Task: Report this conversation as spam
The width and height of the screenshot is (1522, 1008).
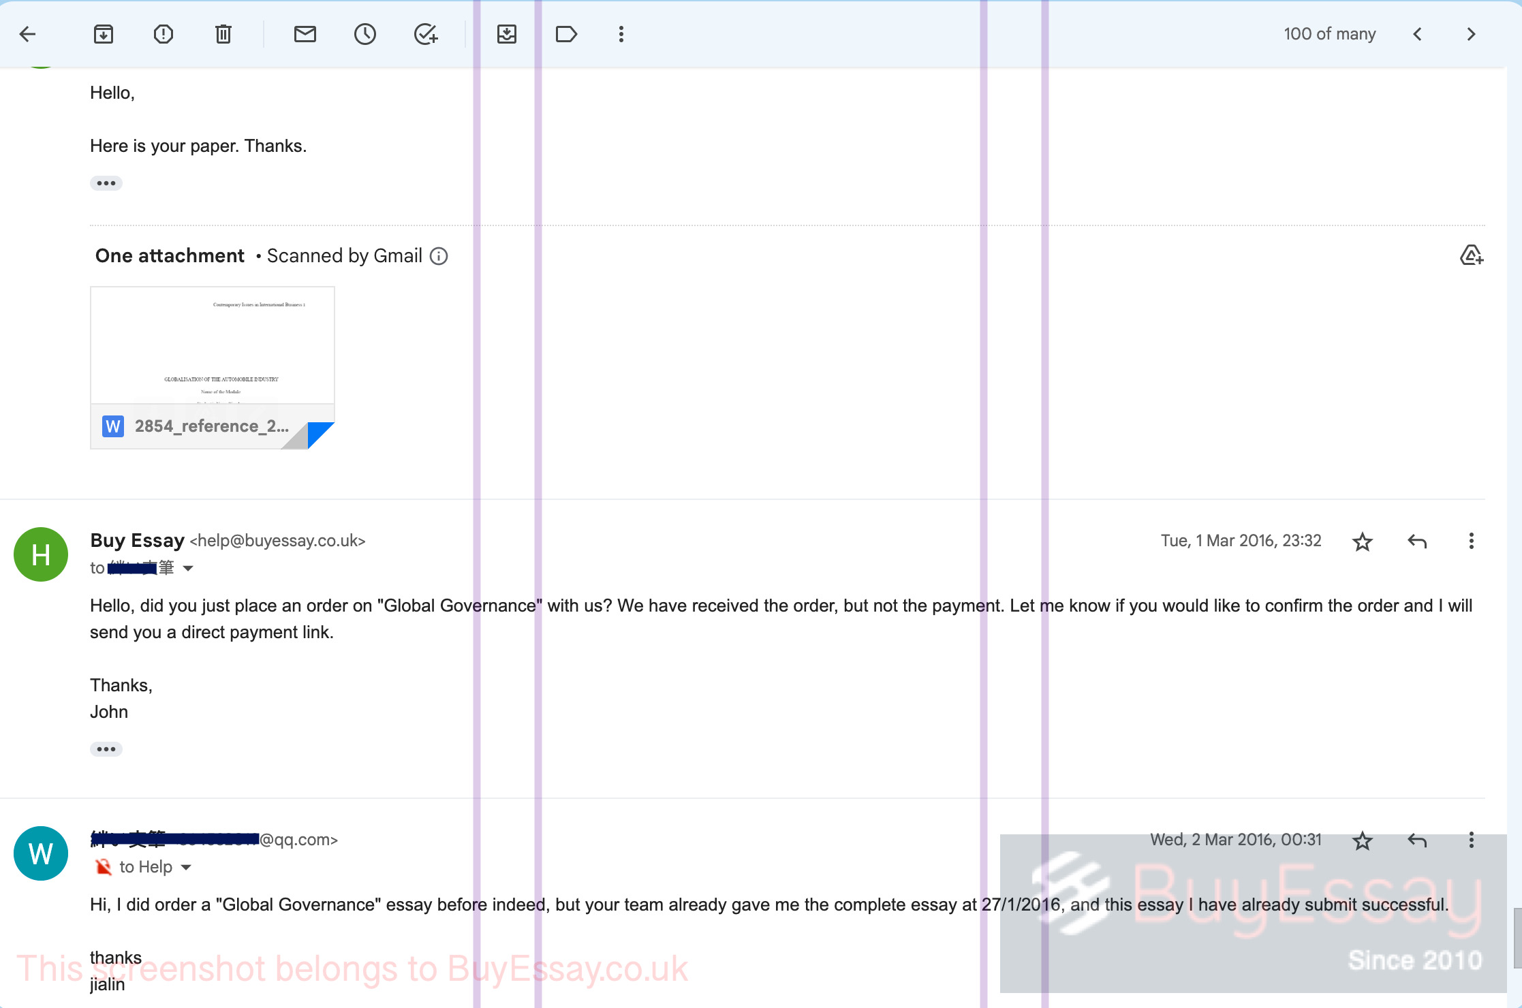Action: click(x=164, y=34)
